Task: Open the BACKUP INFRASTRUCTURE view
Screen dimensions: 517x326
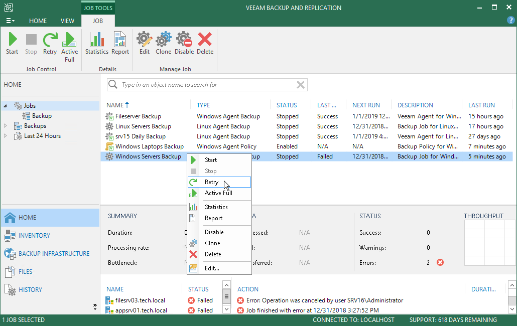Action: pyautogui.click(x=50, y=254)
